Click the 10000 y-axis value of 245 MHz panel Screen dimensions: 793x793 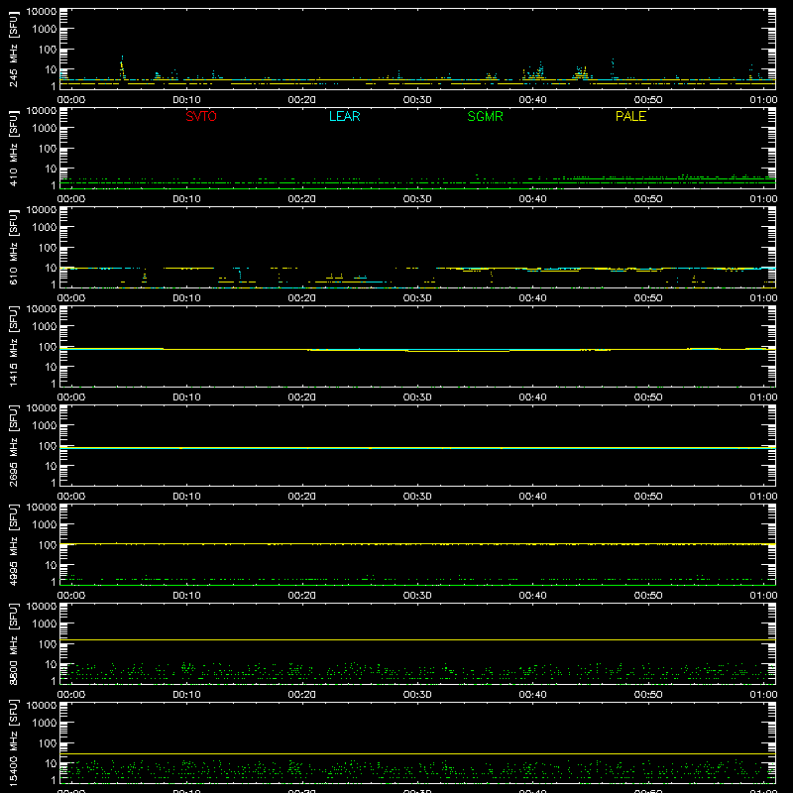(42, 12)
